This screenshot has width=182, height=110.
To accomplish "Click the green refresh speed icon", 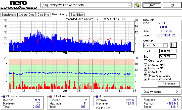I will tap(173, 45).
